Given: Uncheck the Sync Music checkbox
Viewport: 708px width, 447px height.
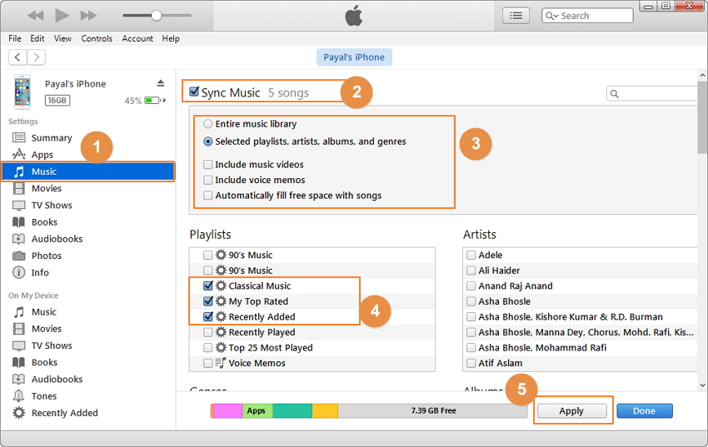Looking at the screenshot, I should tap(194, 92).
